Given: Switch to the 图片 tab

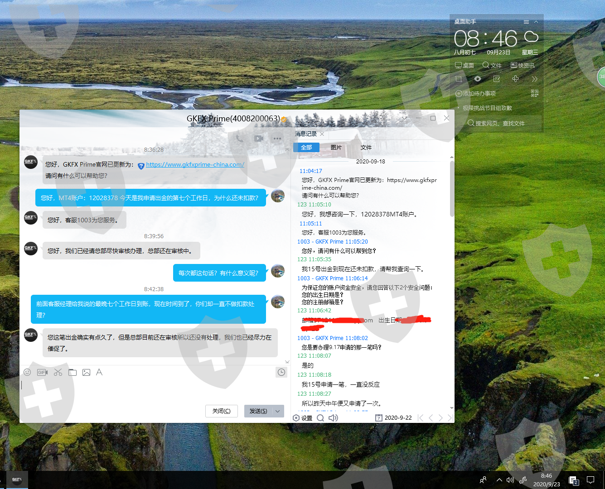Looking at the screenshot, I should (336, 148).
